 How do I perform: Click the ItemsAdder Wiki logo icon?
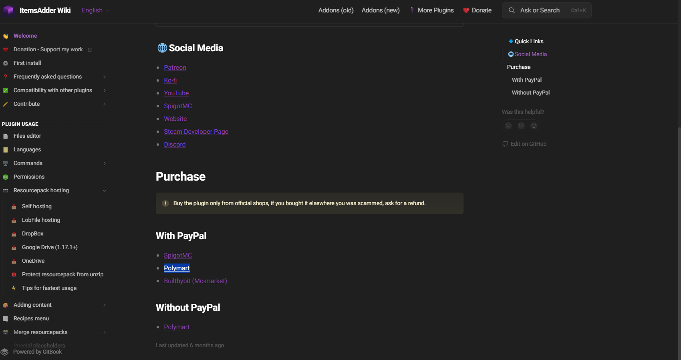[8, 10]
